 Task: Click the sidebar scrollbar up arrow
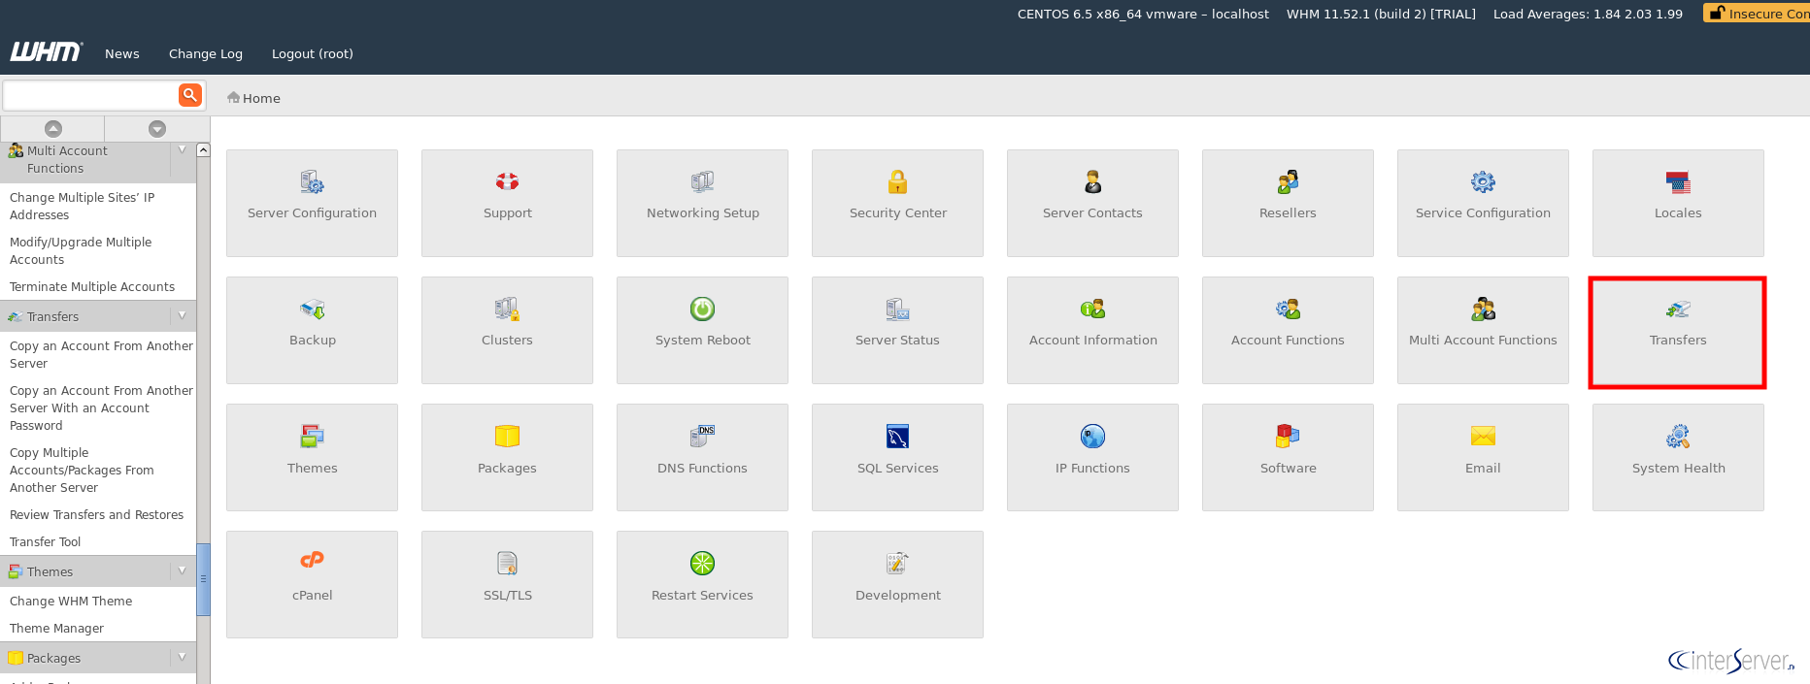(203, 149)
